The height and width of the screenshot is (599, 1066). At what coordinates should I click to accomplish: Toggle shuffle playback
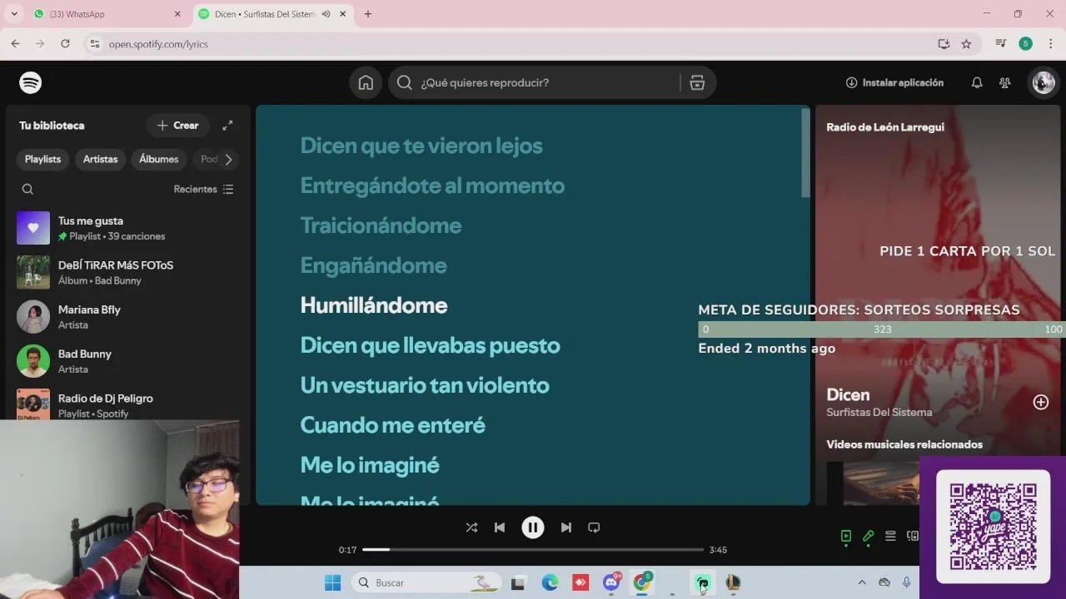tap(471, 527)
